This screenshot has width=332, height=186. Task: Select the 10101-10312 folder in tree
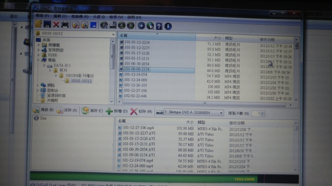click(81, 81)
